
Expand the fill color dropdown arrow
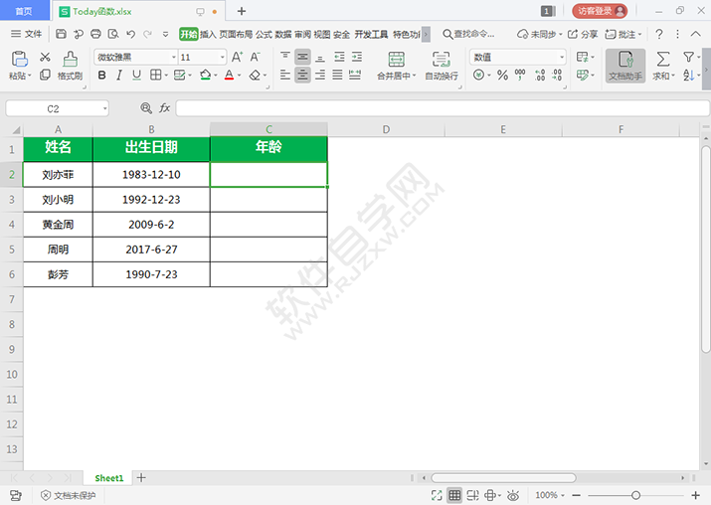click(216, 76)
